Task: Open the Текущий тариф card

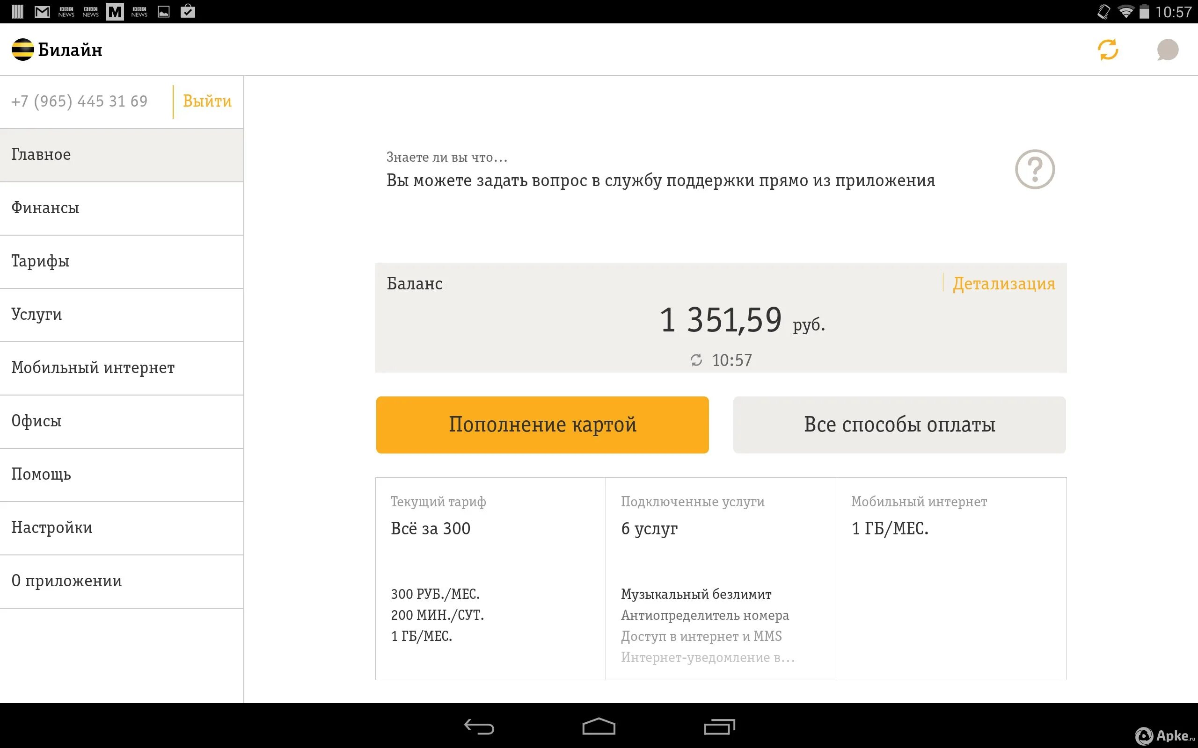Action: [x=490, y=578]
